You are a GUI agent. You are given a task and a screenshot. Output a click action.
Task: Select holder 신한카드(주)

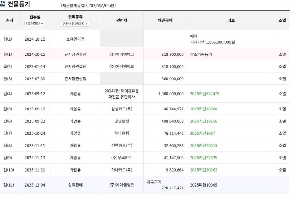click(x=121, y=145)
